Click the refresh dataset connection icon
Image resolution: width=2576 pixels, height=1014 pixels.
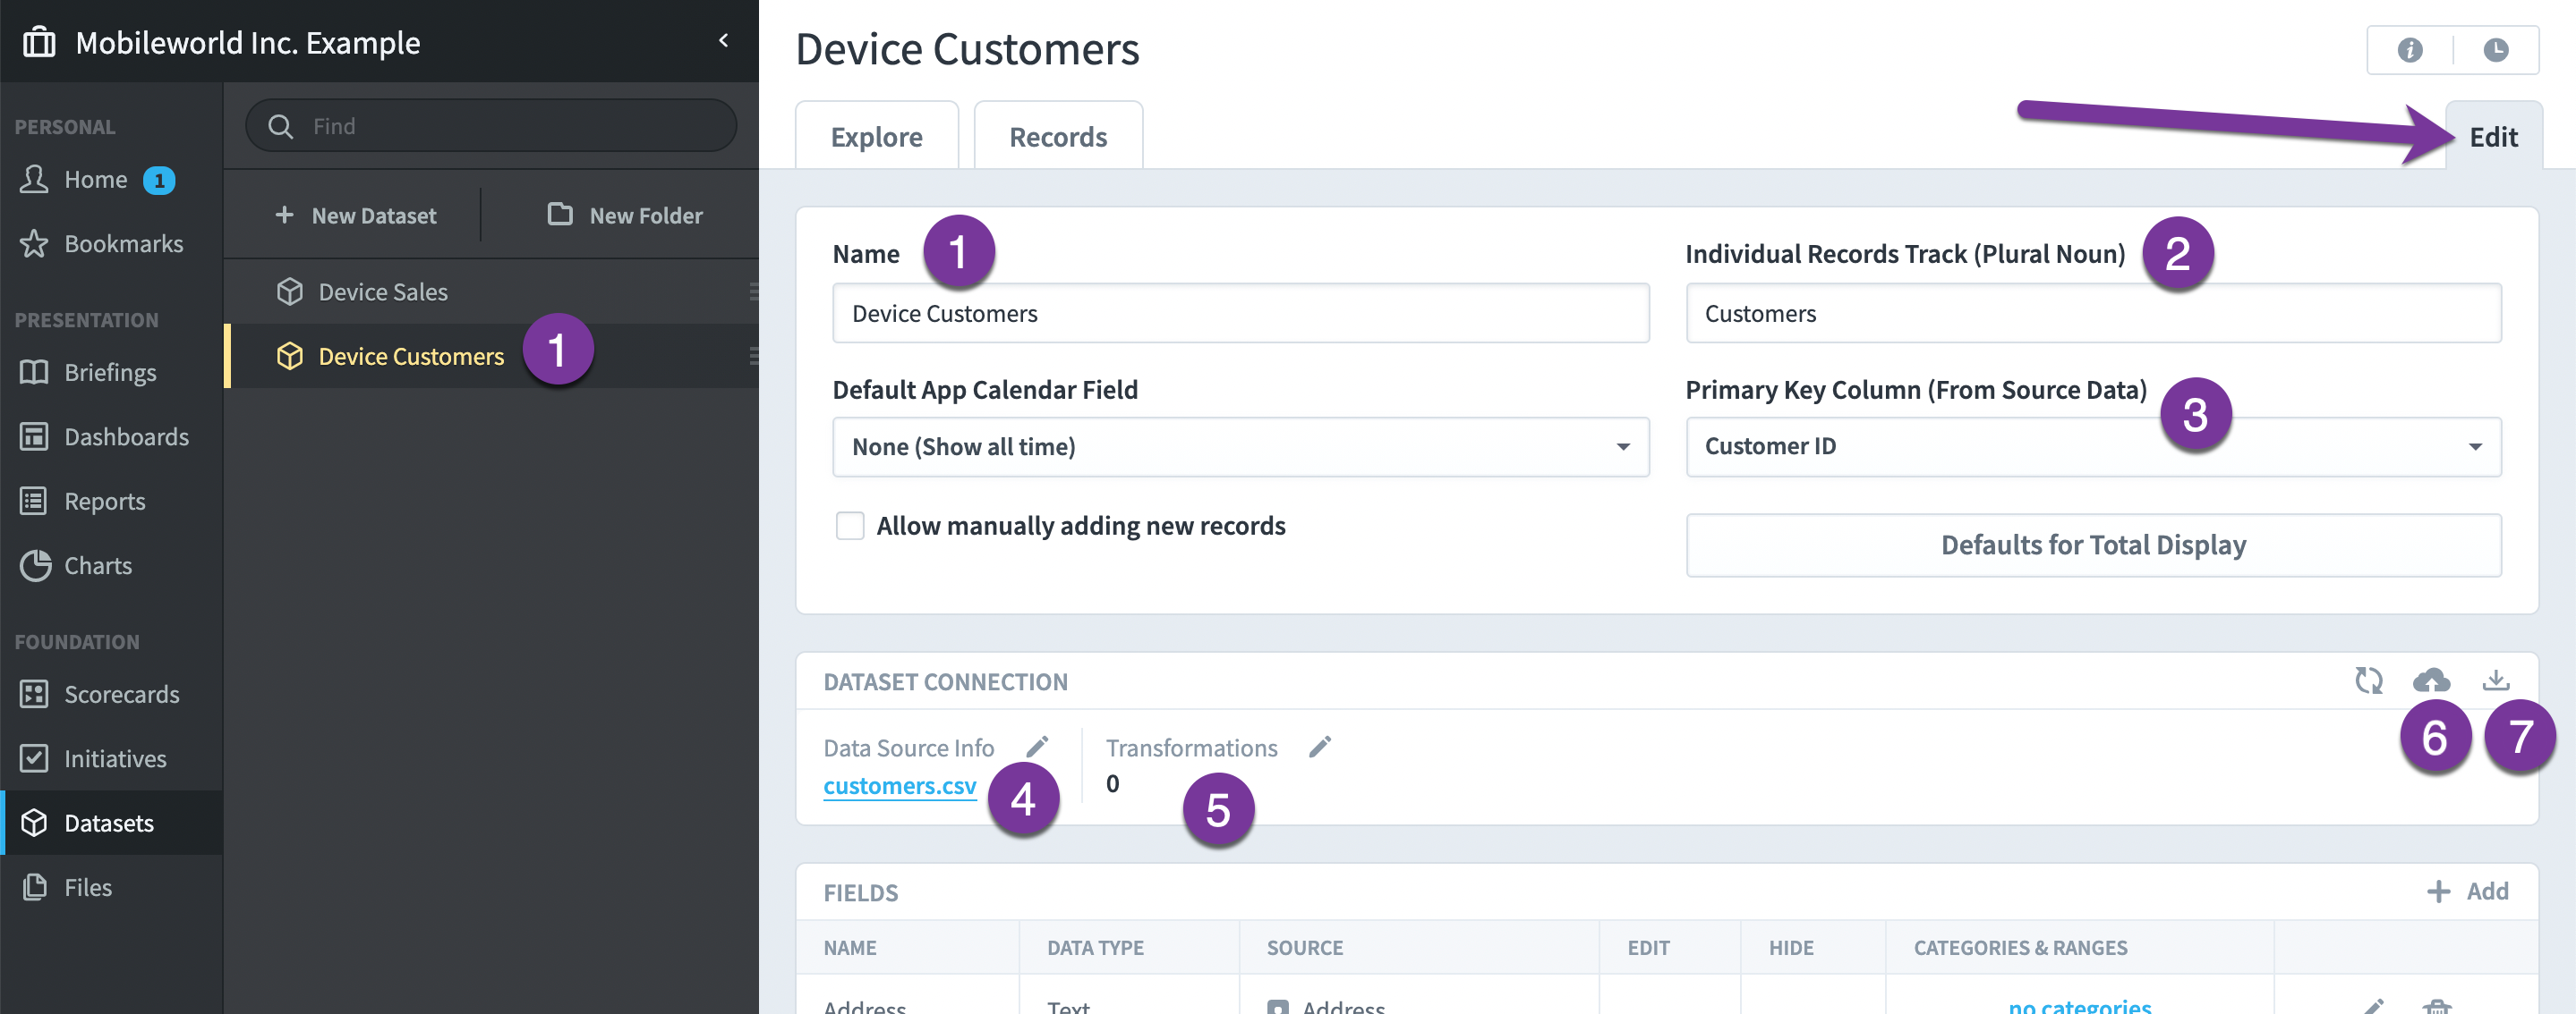pyautogui.click(x=2369, y=681)
